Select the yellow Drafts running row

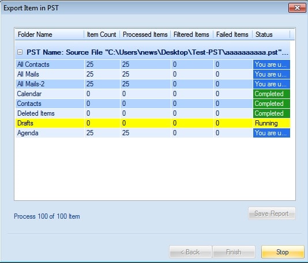coord(153,123)
